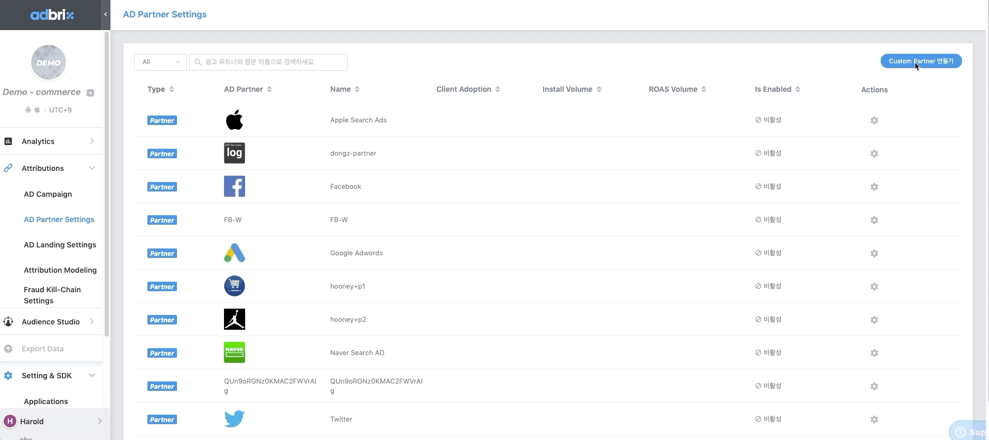This screenshot has width=989, height=440.
Task: Open the Support help widget
Action: point(968,431)
